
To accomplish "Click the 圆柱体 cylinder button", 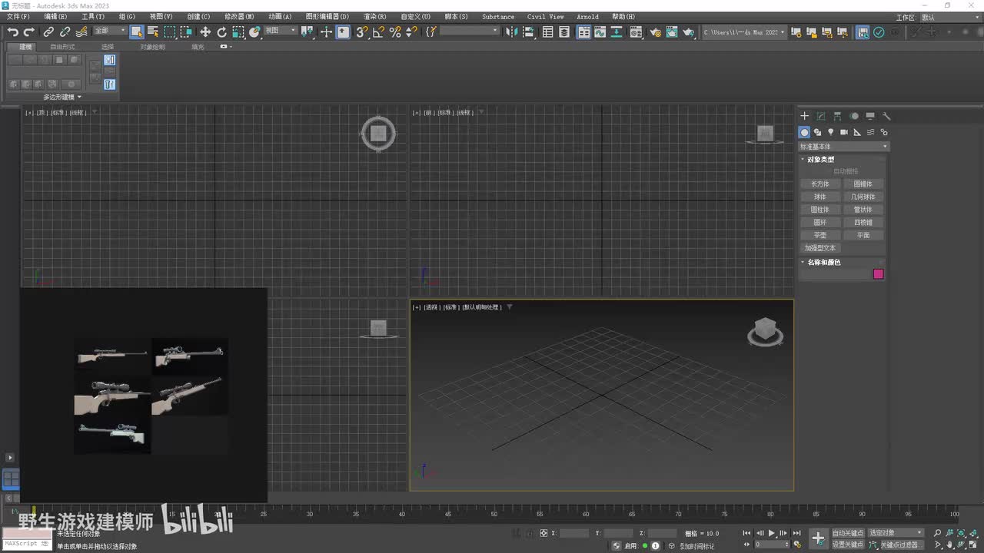I will [820, 209].
